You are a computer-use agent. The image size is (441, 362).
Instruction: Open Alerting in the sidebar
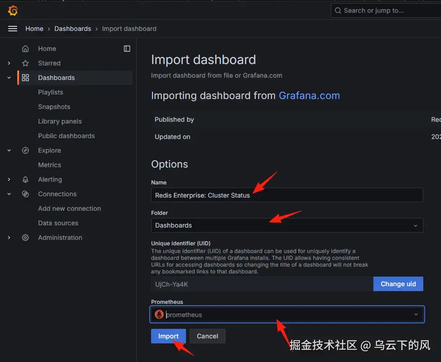coord(50,179)
